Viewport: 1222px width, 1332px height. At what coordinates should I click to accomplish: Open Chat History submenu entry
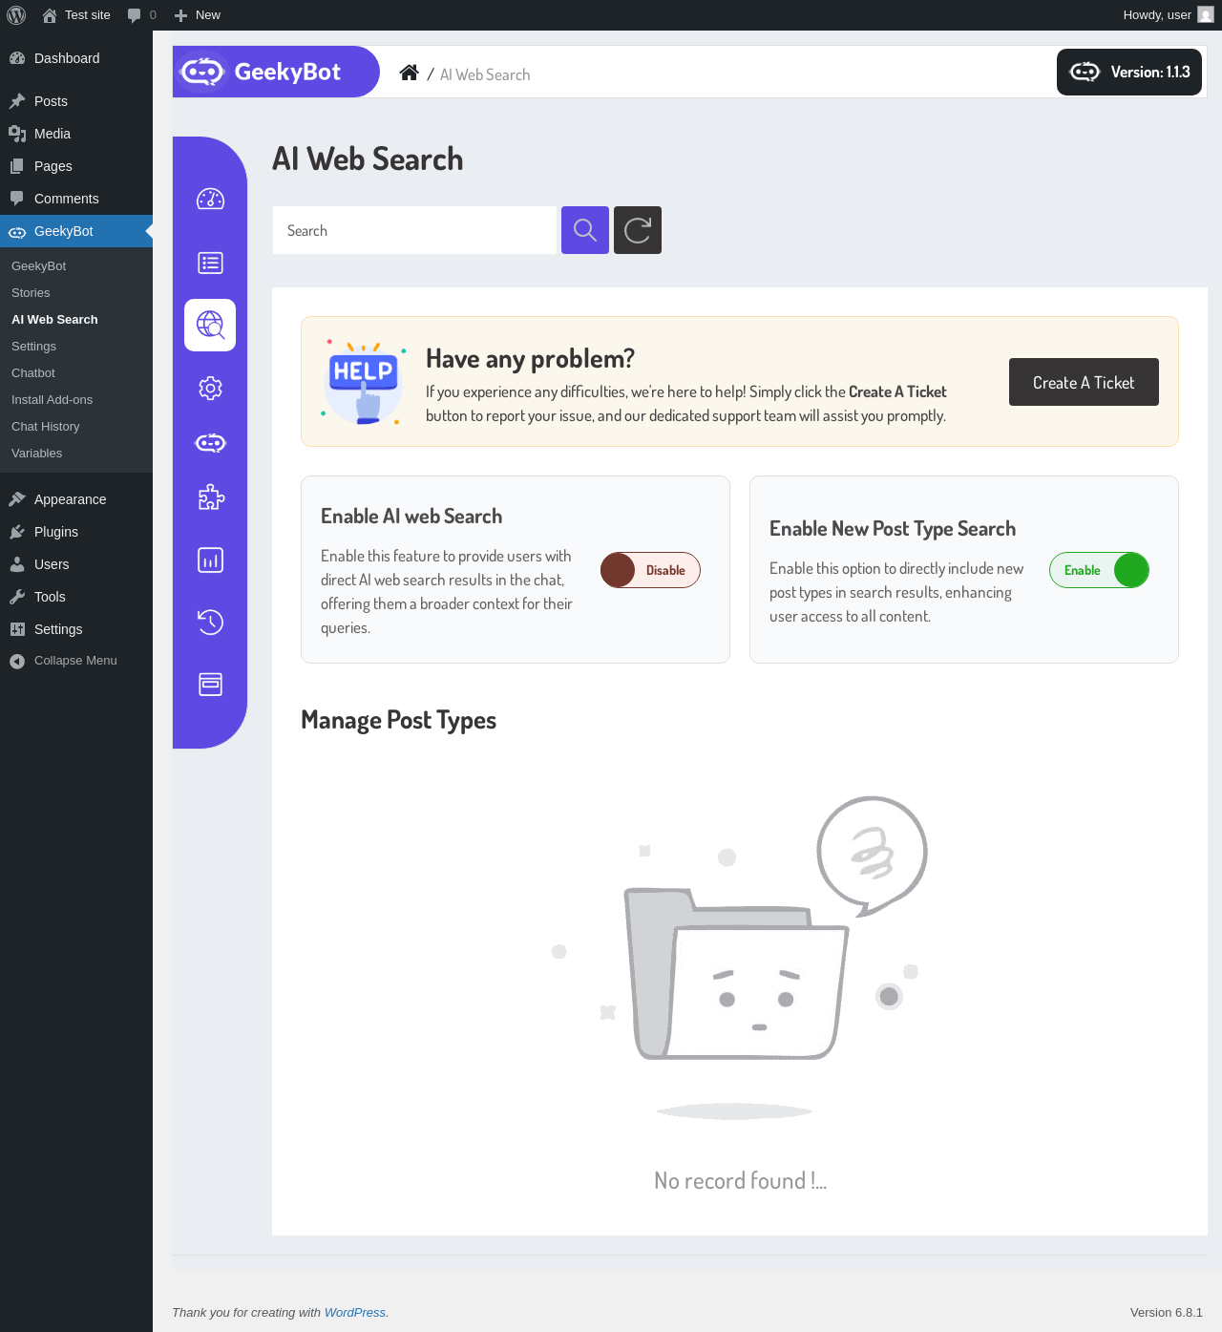tap(76, 427)
